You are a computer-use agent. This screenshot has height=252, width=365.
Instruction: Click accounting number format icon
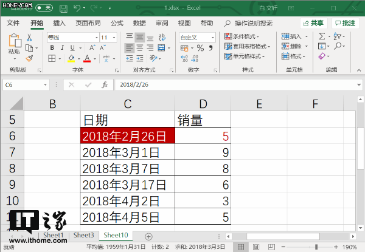click(x=184, y=48)
